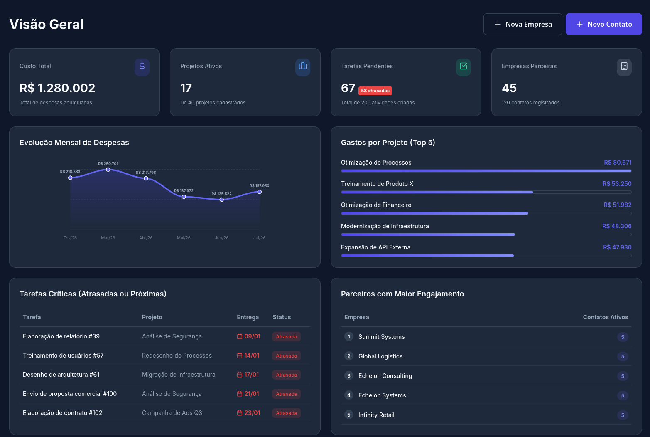Click the Status column header
The height and width of the screenshot is (437, 650).
tap(282, 317)
